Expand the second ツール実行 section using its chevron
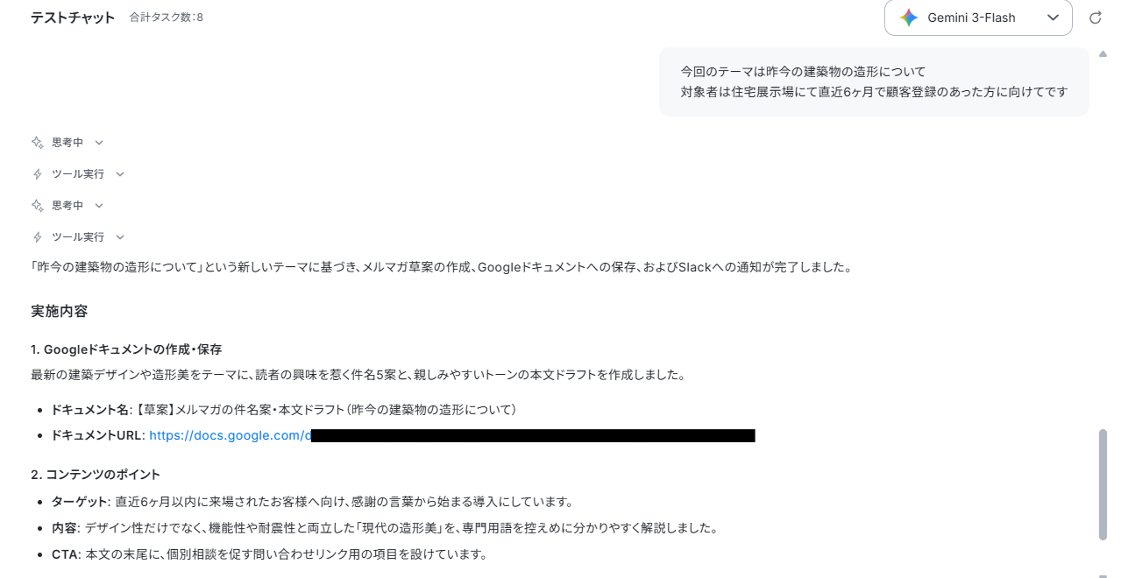Image resolution: width=1121 pixels, height=578 pixels. [x=120, y=236]
